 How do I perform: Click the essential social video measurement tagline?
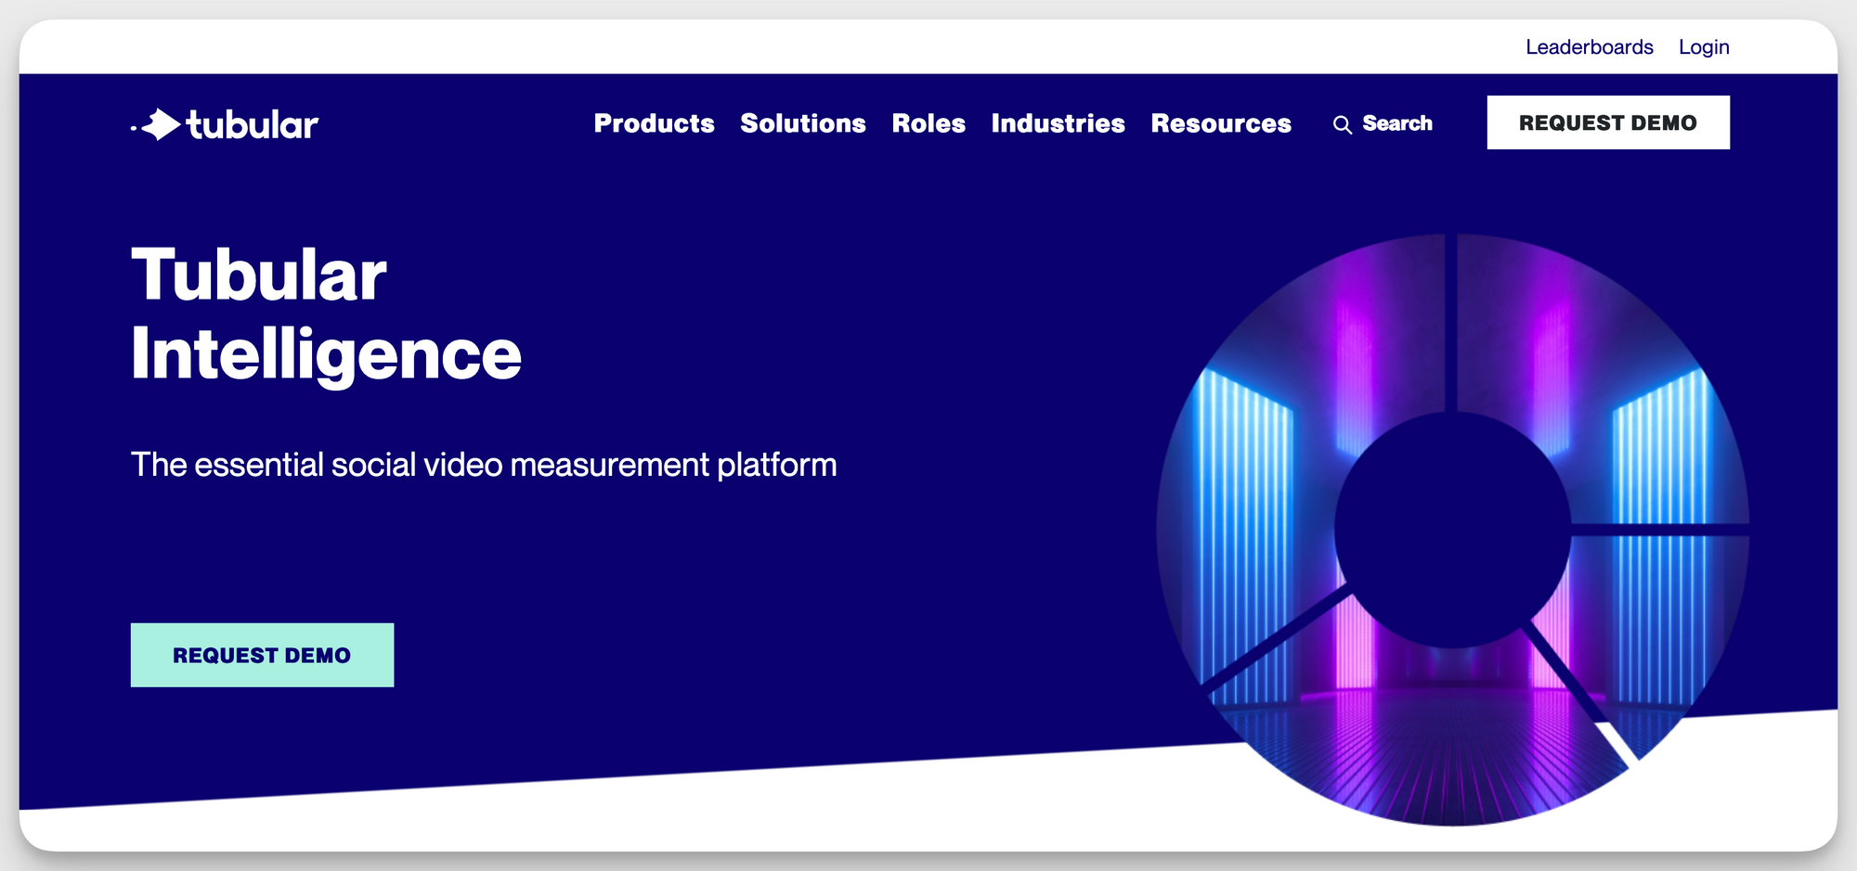point(484,465)
